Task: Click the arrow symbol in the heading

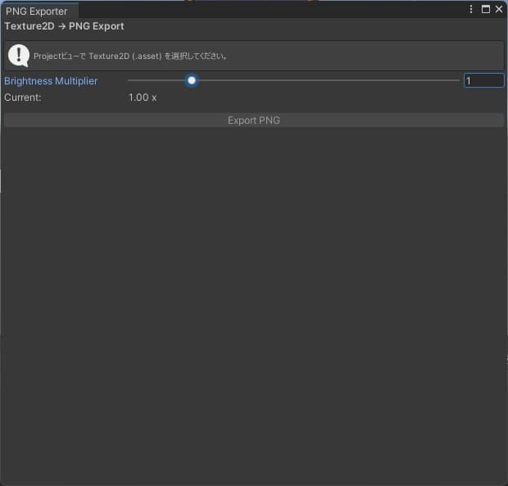Action: click(x=62, y=26)
